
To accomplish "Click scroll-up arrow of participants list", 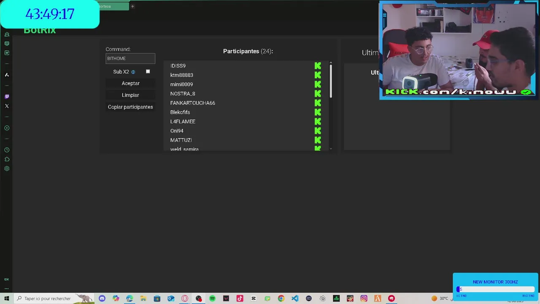I will tap(331, 63).
